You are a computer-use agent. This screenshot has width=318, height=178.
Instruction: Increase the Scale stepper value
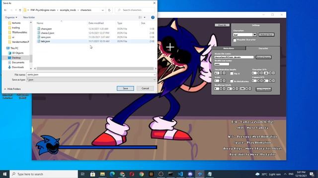pos(221,81)
